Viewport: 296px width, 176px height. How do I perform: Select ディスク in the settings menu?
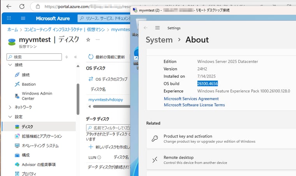pos(39,127)
